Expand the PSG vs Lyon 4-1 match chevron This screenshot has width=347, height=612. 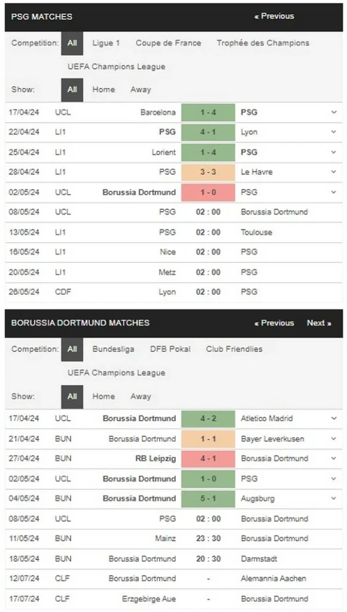pyautogui.click(x=334, y=132)
